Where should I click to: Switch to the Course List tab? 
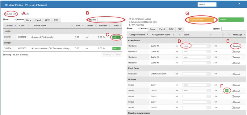click(x=10, y=14)
